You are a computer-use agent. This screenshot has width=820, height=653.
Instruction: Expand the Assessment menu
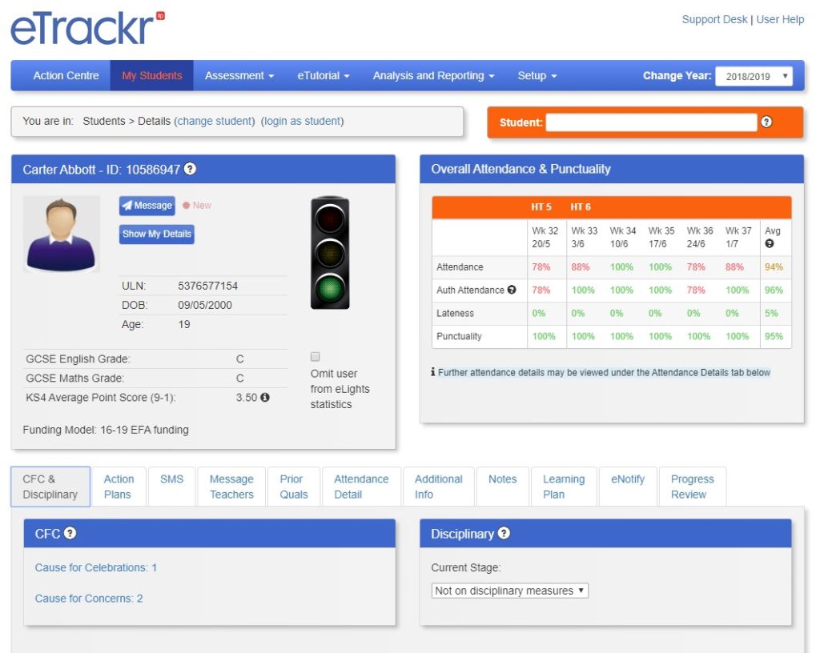coord(239,76)
